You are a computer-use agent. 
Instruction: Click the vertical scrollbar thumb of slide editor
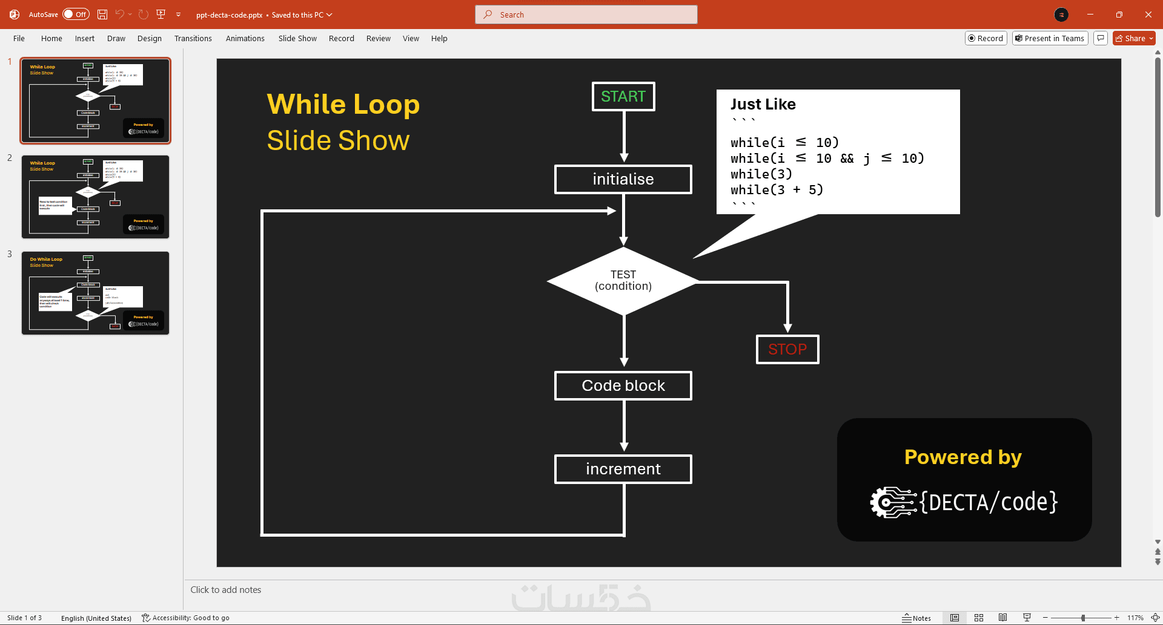1158,137
